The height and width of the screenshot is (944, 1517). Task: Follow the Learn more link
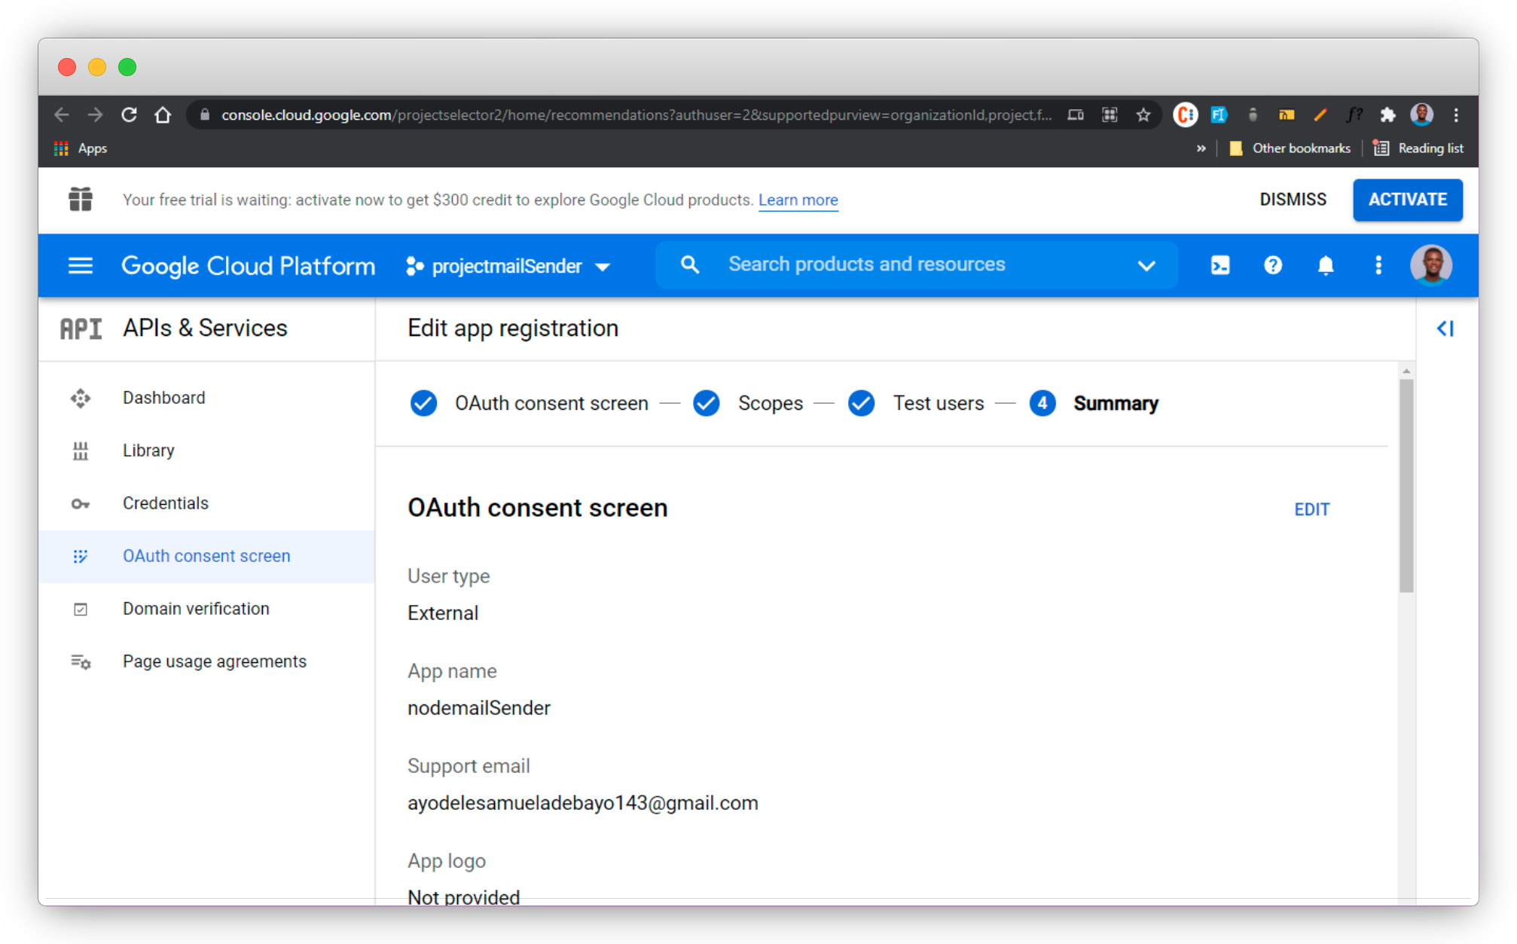(798, 200)
